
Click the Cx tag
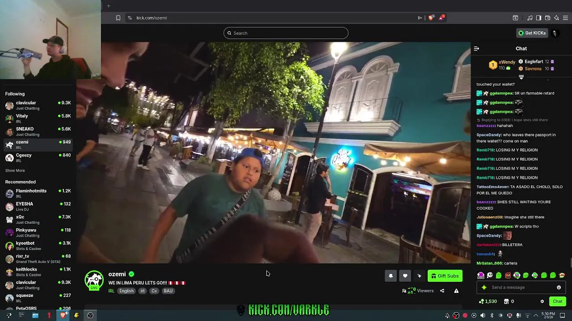(x=154, y=291)
